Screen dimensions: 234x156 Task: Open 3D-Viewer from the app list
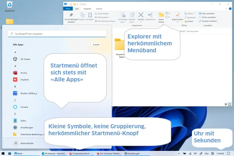coord(22,59)
